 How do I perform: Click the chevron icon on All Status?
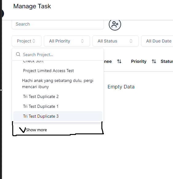pyautogui.click(x=131, y=41)
